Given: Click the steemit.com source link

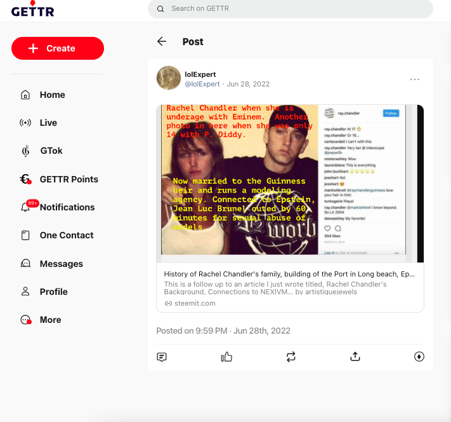Looking at the screenshot, I should click(x=195, y=303).
